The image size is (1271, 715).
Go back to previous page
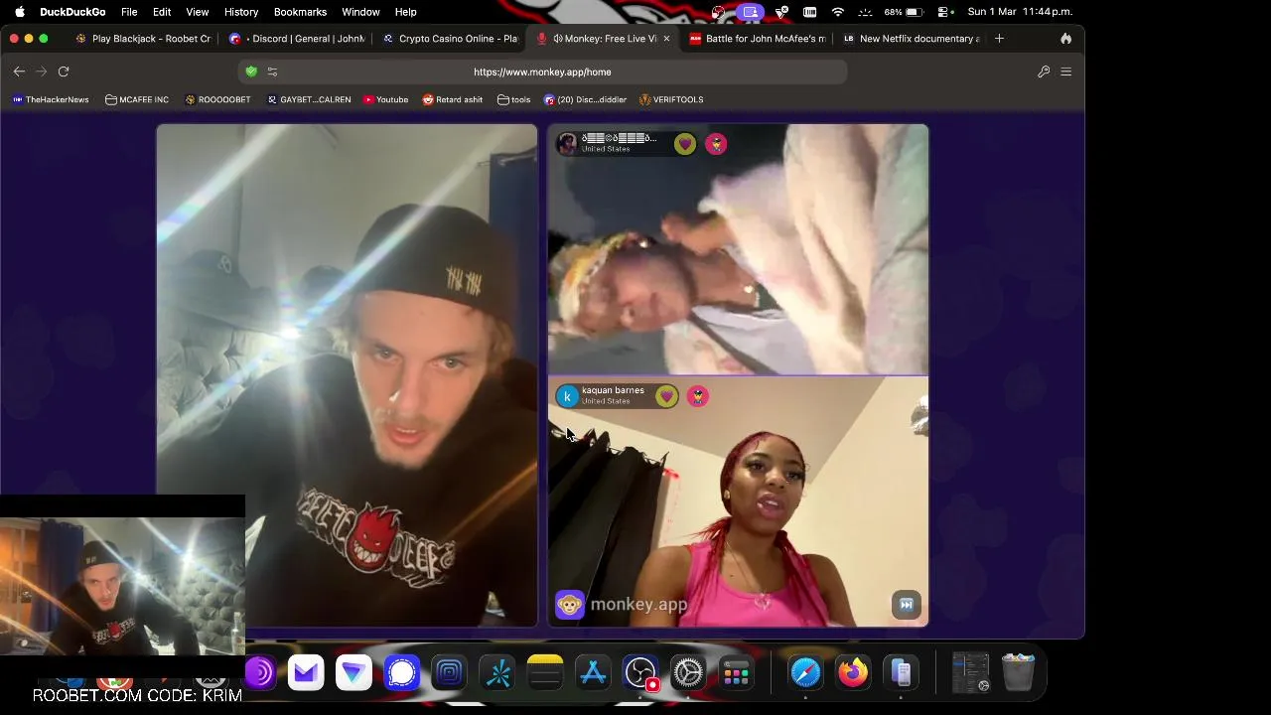pyautogui.click(x=19, y=71)
